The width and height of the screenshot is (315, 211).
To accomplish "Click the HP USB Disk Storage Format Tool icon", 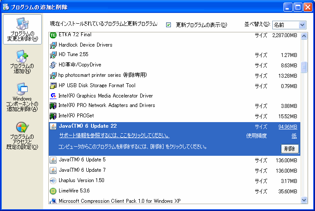I will [53, 85].
